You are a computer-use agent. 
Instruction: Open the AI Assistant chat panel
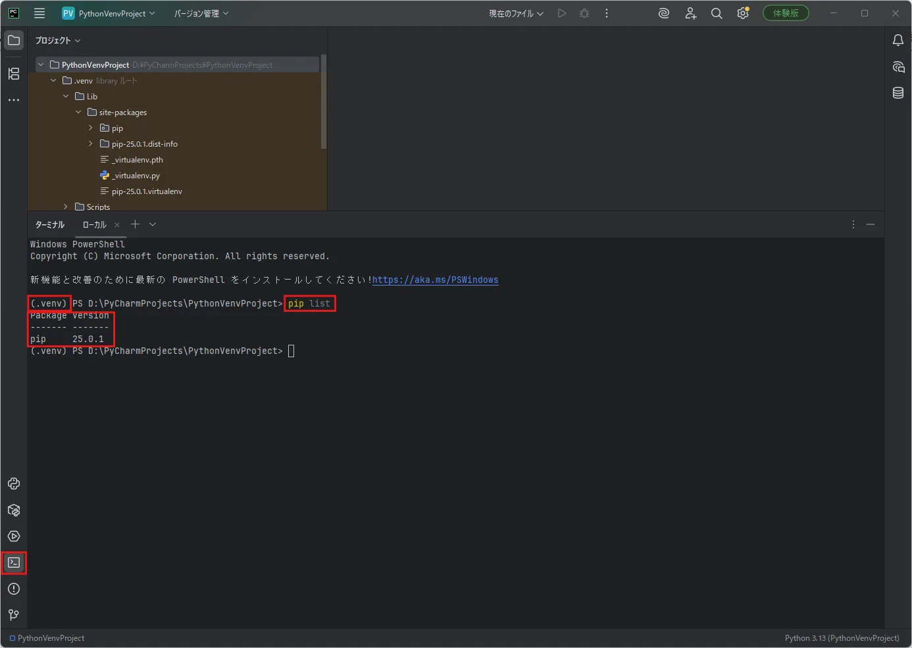click(898, 66)
